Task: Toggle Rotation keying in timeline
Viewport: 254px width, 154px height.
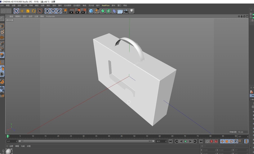Action: tap(231, 141)
